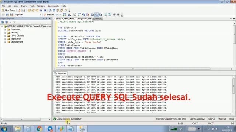Open the Community menu
Viewport: 236px width, 132px height.
(x=53, y=6)
